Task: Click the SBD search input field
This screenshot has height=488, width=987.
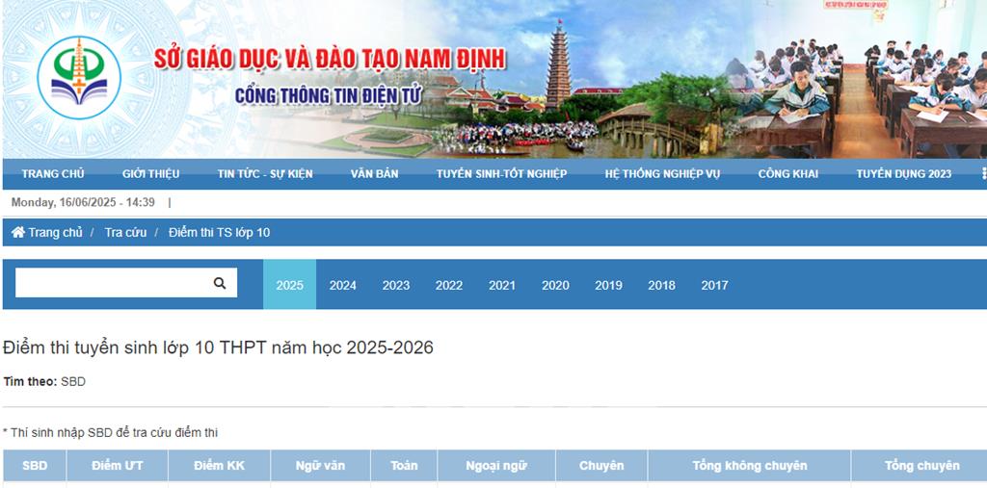Action: point(111,283)
